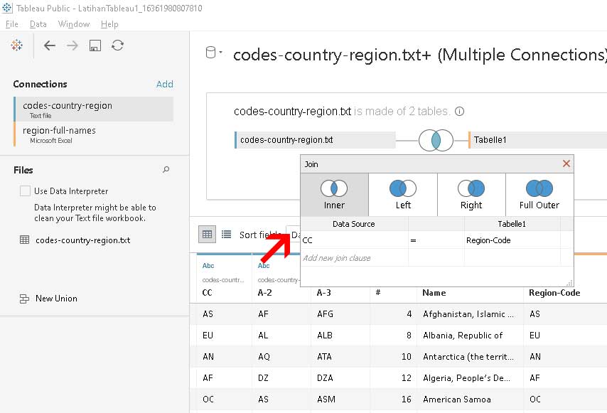Go back with the left arrow icon
This screenshot has height=413, width=607.
click(49, 45)
